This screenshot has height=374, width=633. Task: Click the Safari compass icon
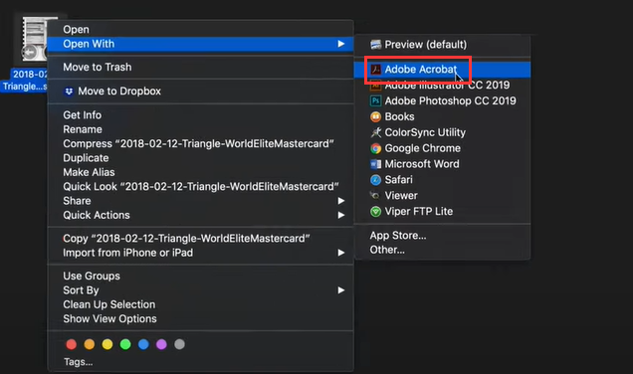376,180
